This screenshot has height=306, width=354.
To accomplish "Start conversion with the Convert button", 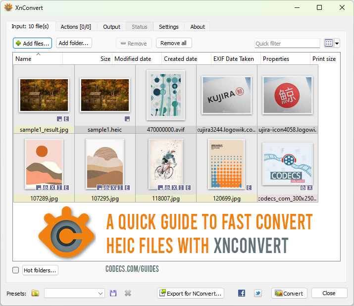I will pyautogui.click(x=289, y=293).
